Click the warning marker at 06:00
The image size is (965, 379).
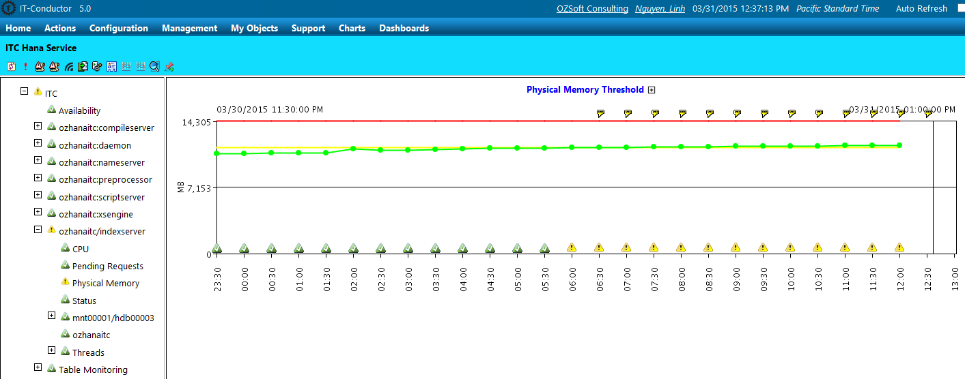tap(572, 247)
